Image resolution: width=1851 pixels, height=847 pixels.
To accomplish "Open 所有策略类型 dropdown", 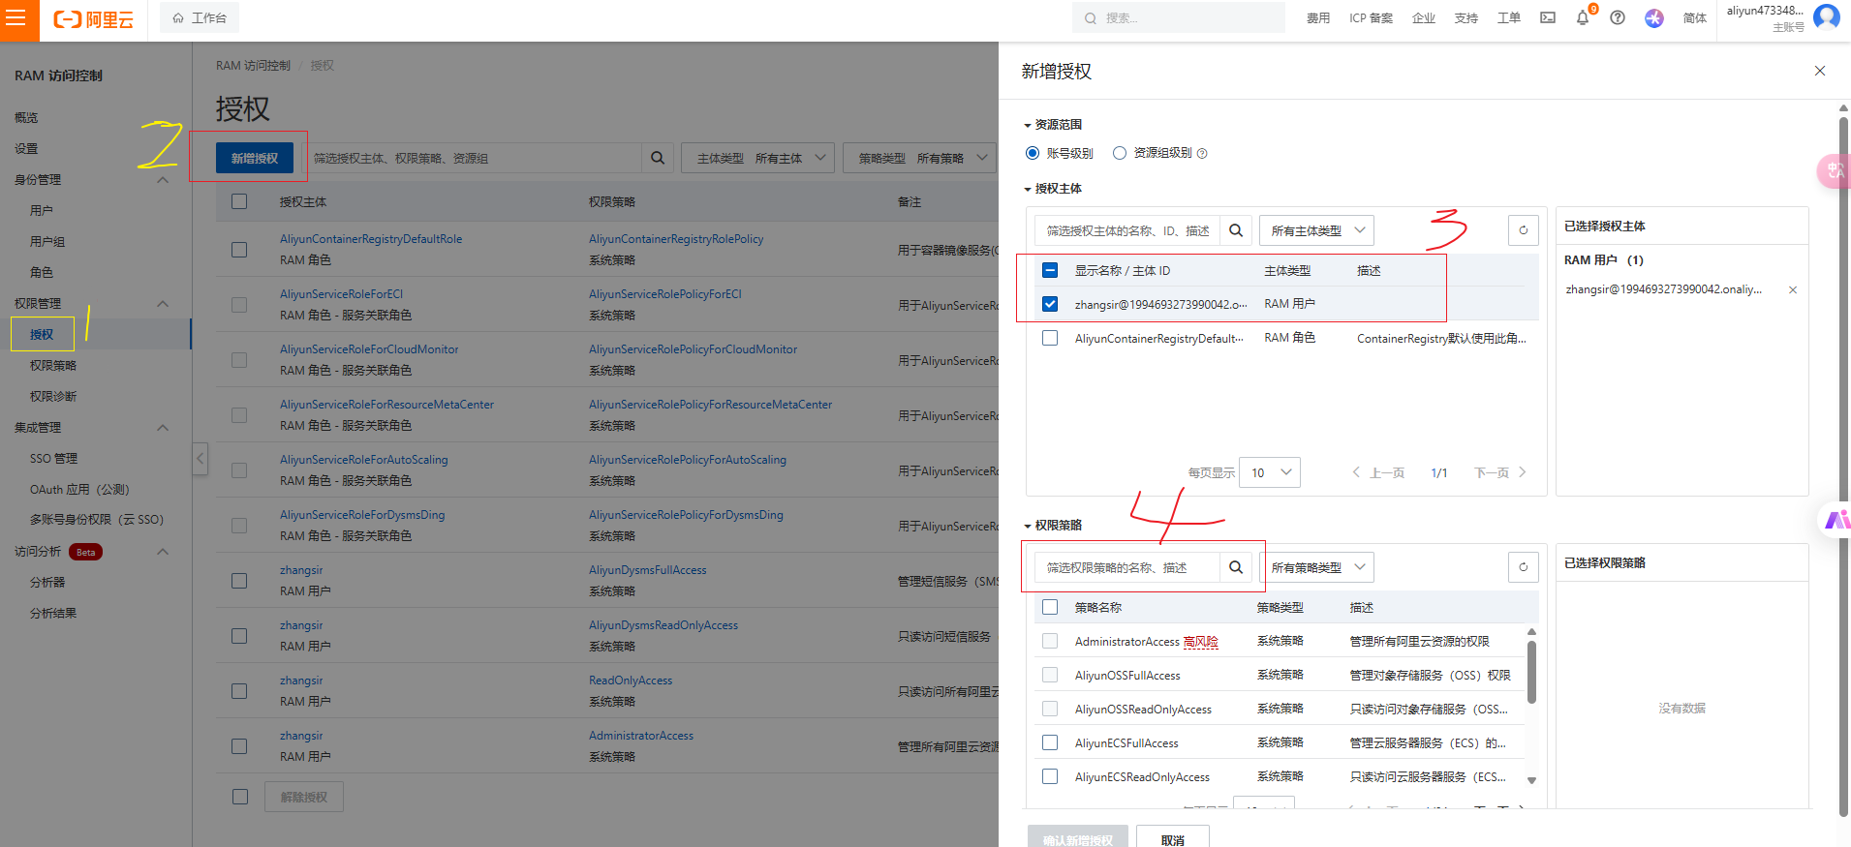I will (x=1316, y=567).
